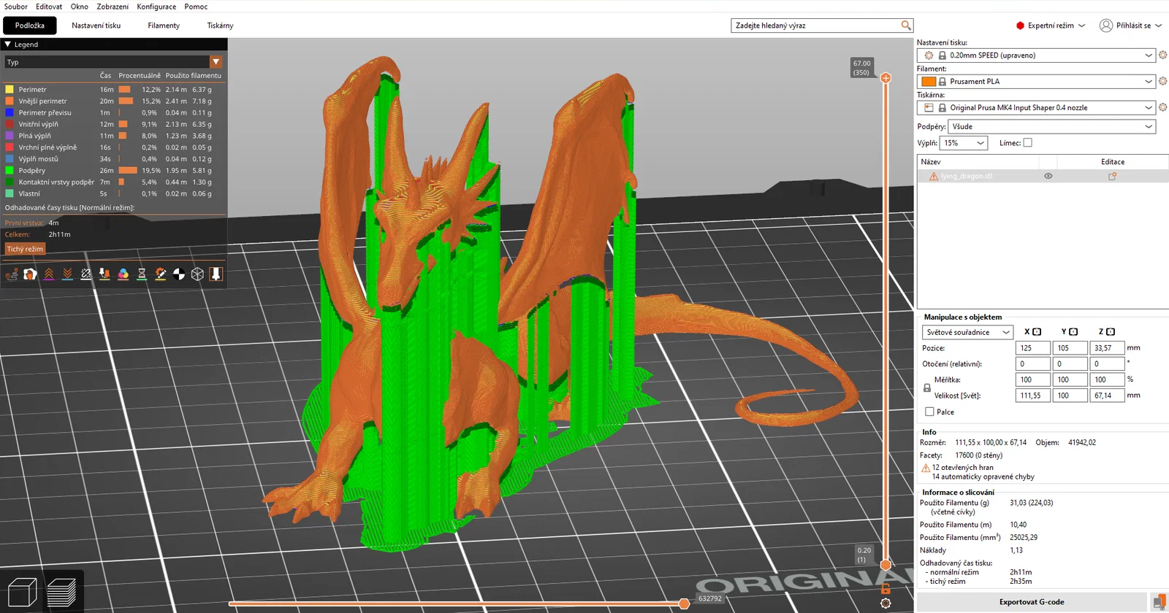The width and height of the screenshot is (1169, 613).
Task: Toggle the retractions double-chevron-up icon
Action: click(49, 274)
